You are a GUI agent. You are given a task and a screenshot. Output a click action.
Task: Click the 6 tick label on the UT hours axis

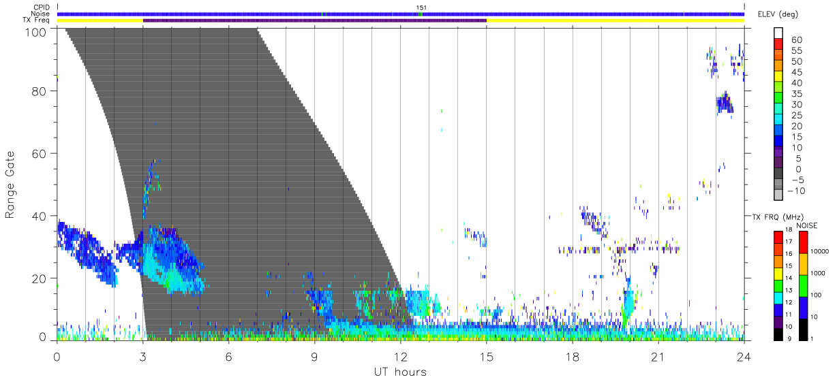point(229,355)
